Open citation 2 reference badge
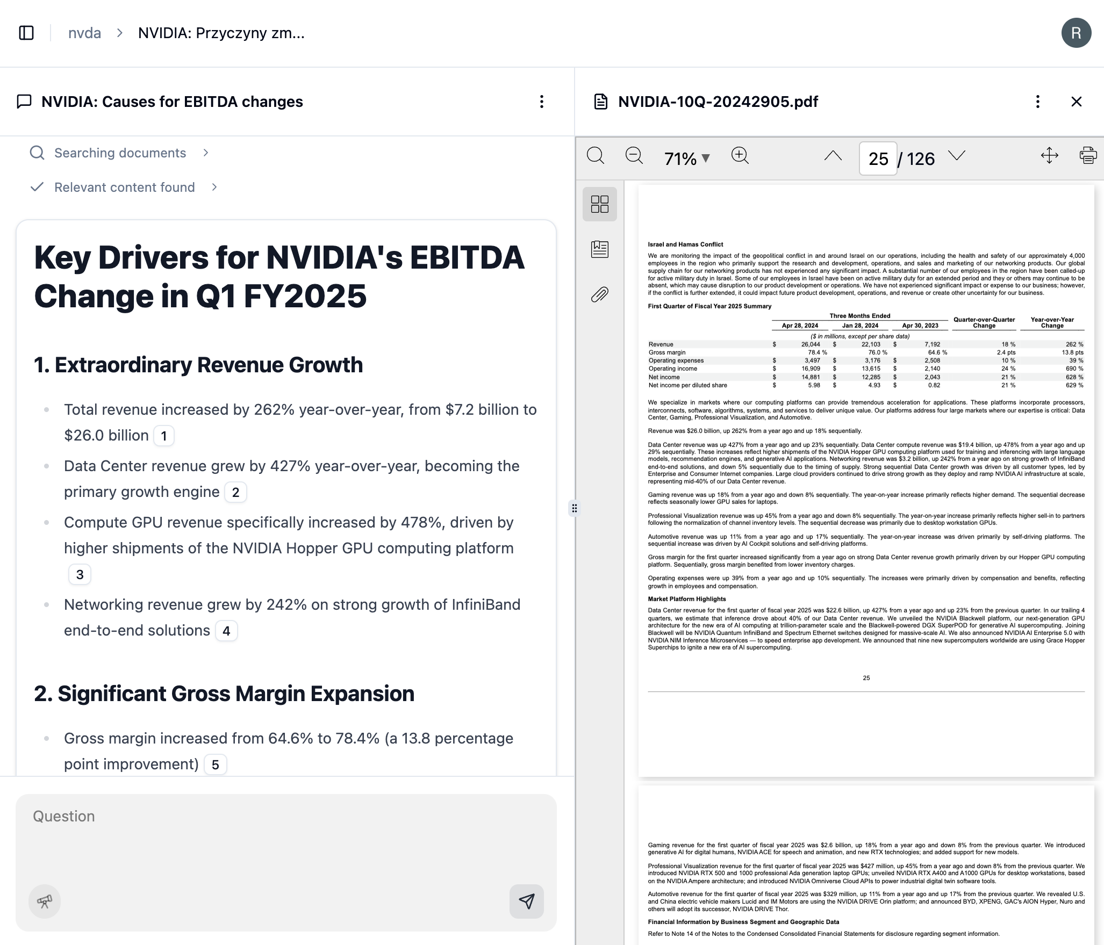 235,492
